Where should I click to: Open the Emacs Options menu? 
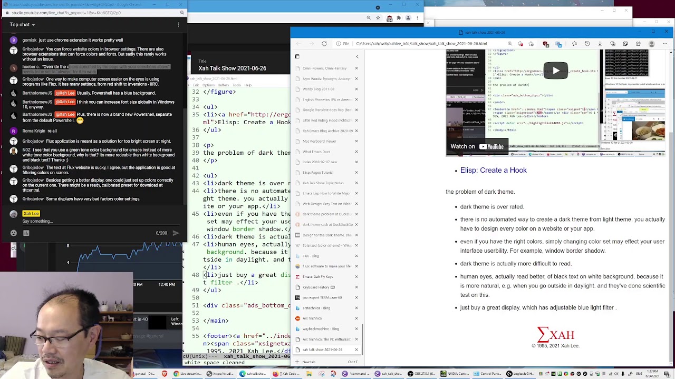[209, 85]
